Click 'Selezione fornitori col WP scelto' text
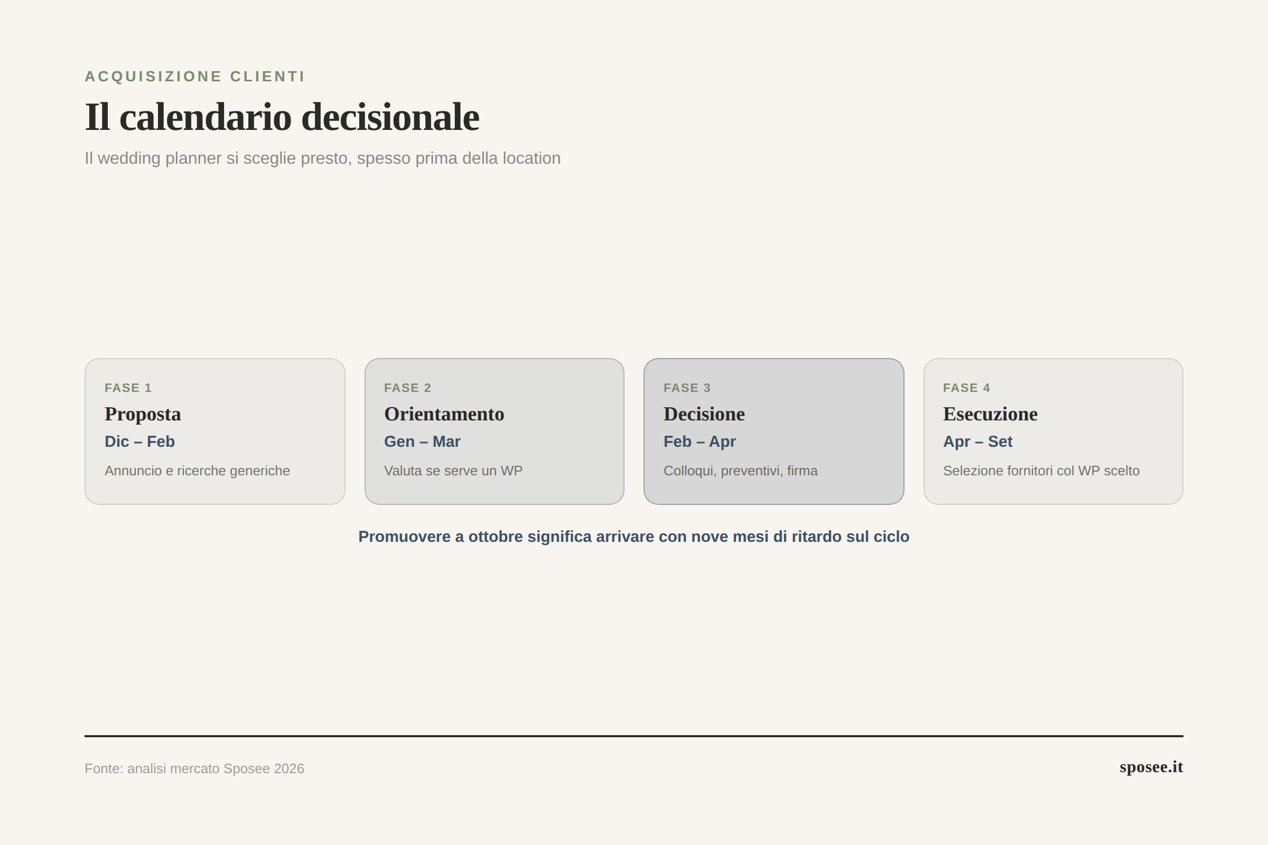 (x=1041, y=471)
